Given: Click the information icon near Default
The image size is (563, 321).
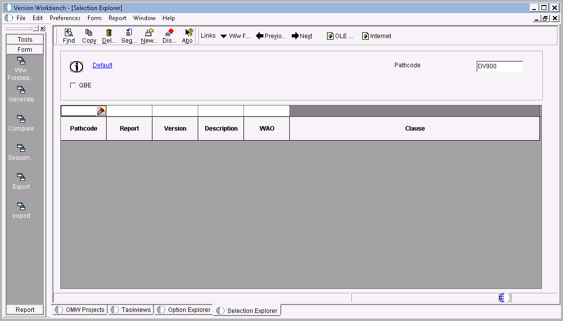Looking at the screenshot, I should click(x=76, y=66).
